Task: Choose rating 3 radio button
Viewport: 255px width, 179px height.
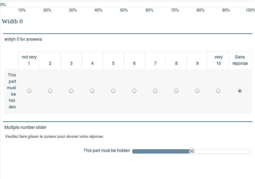Action: pos(71,91)
